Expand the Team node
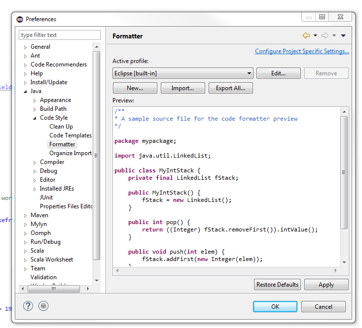This screenshot has height=328, width=362. pyautogui.click(x=25, y=269)
